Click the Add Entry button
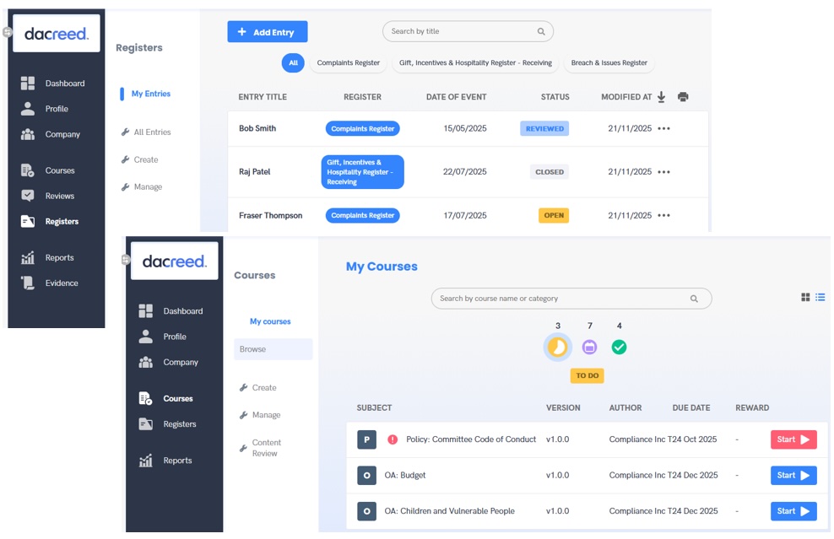834x539 pixels. click(x=267, y=32)
